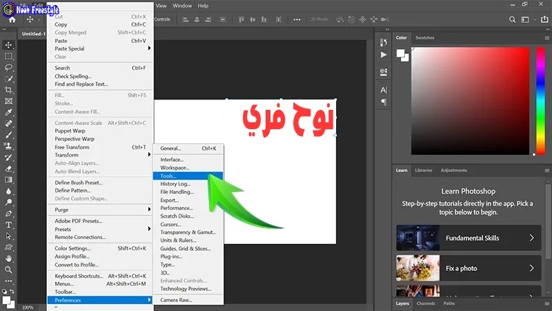
Task: Expand the Paste Special submenu
Action: 101,48
